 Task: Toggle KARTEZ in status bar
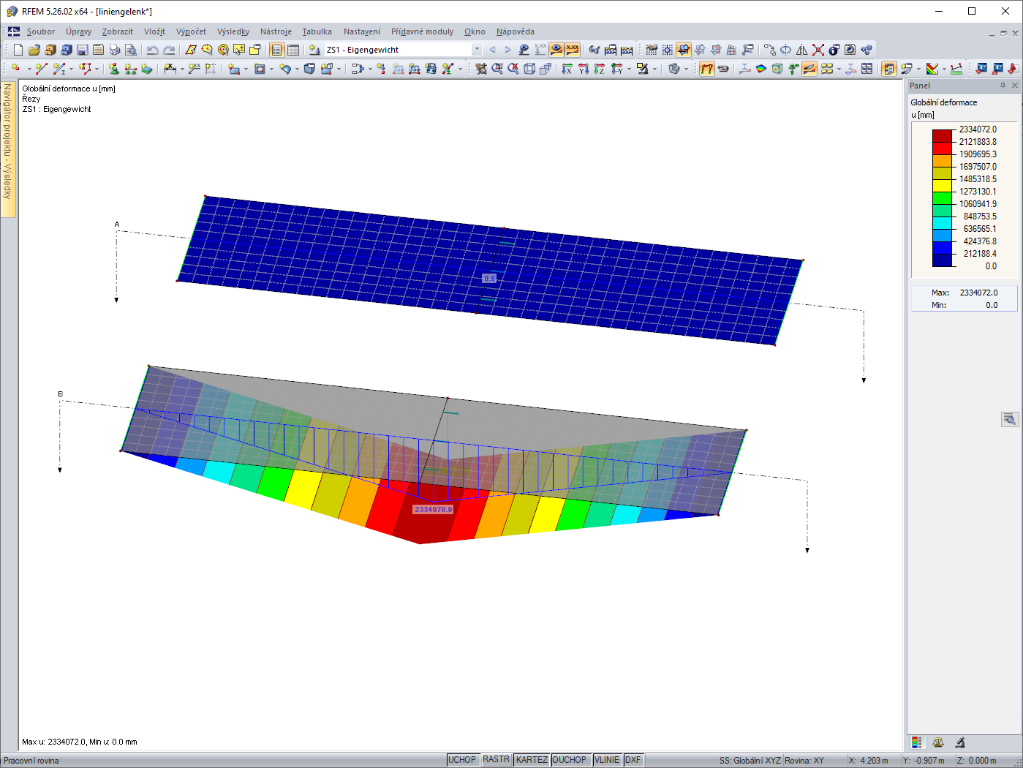coord(532,760)
